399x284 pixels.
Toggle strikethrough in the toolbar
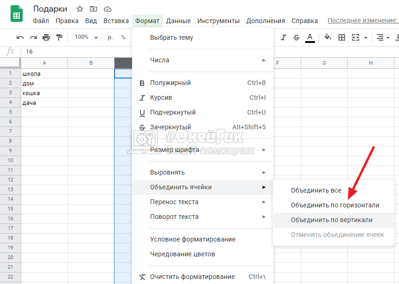click(x=296, y=37)
